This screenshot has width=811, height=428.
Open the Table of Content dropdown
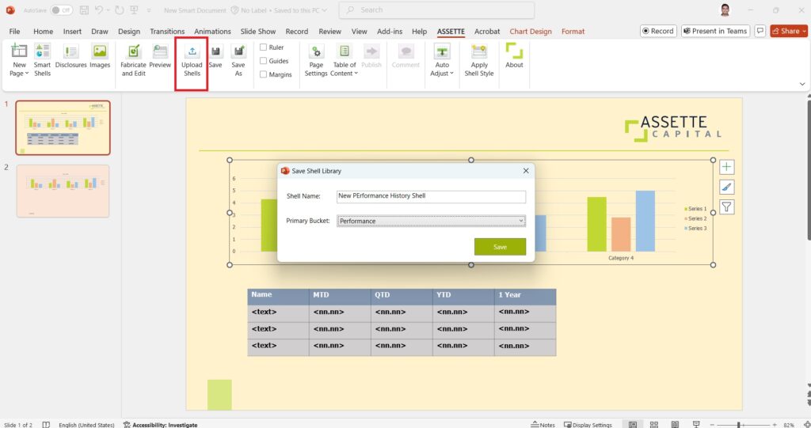point(344,60)
